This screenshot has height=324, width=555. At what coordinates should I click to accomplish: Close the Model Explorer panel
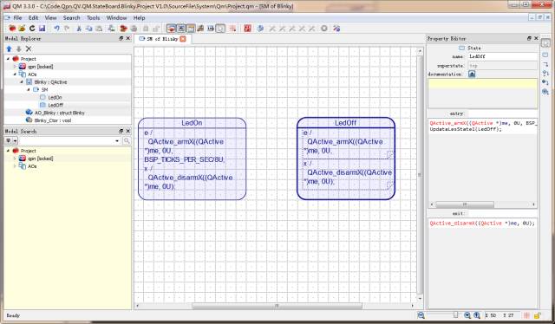click(127, 38)
